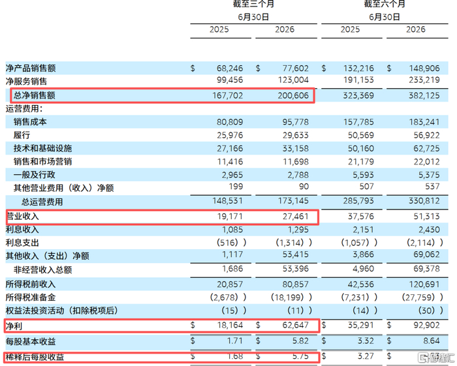Click the 运营费用 section heading
Image resolution: width=457 pixels, height=366 pixels.
tap(24, 108)
